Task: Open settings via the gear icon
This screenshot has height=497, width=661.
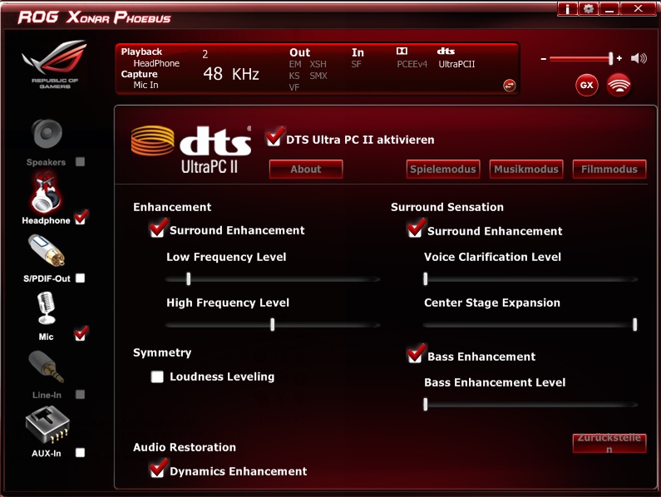Action: point(589,9)
